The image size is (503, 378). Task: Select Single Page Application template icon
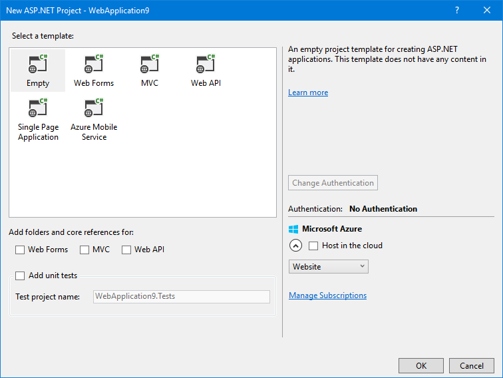(x=38, y=108)
